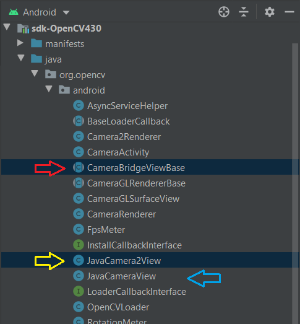Image resolution: width=300 pixels, height=324 pixels.
Task: Select the manifests folder label
Action: click(65, 44)
